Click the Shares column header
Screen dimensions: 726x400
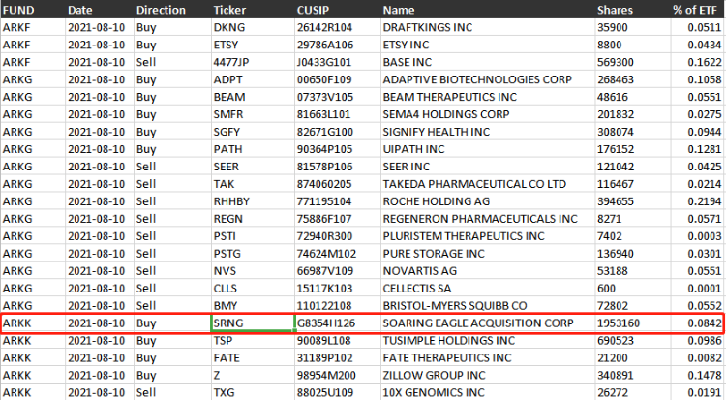(x=617, y=9)
